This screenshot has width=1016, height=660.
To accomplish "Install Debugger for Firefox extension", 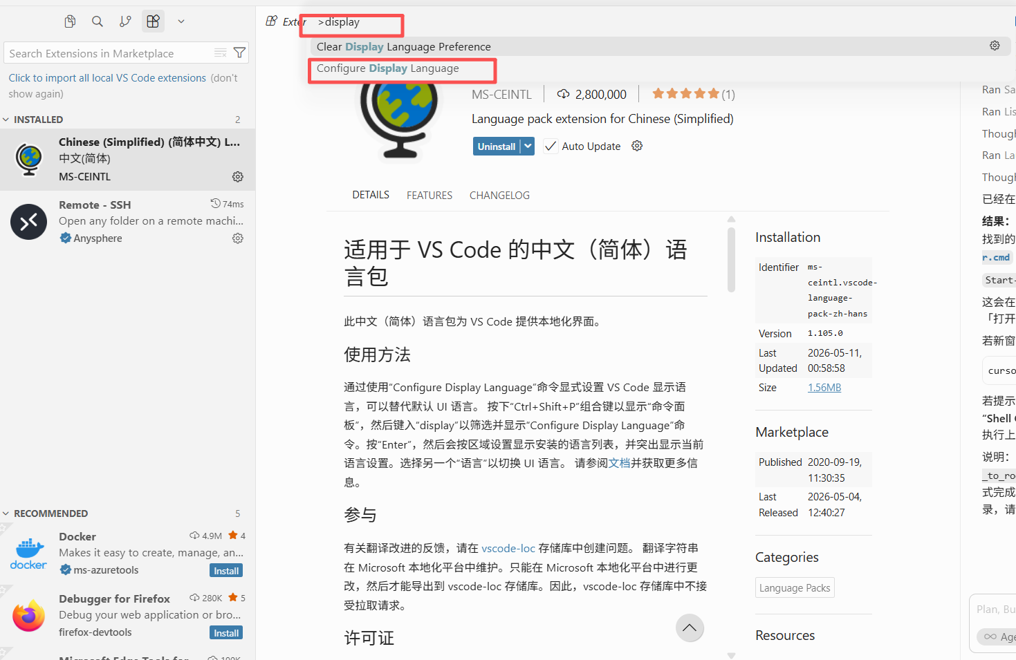I will click(226, 633).
